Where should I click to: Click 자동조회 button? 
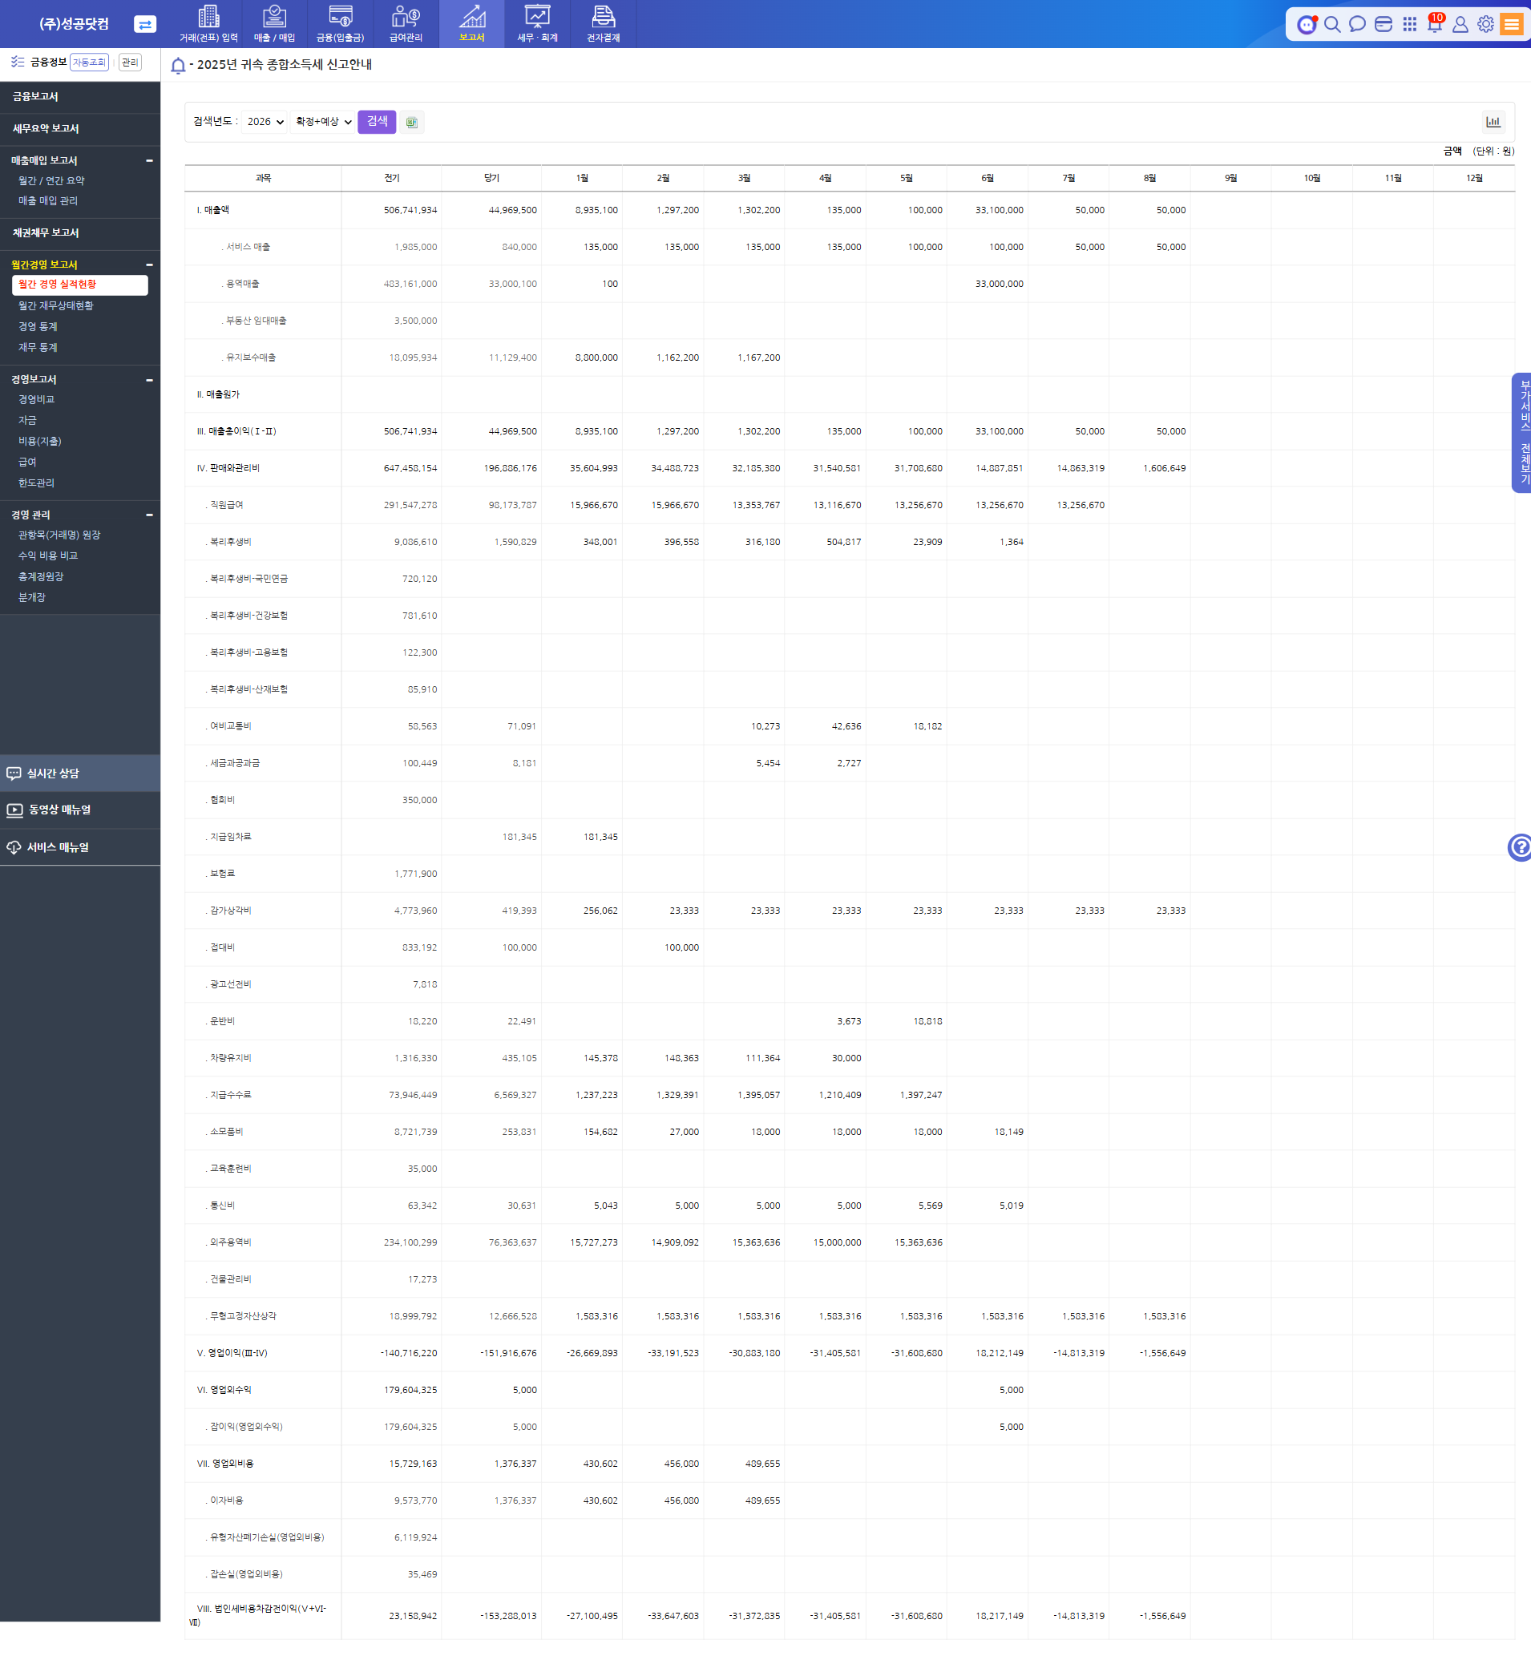tap(90, 63)
